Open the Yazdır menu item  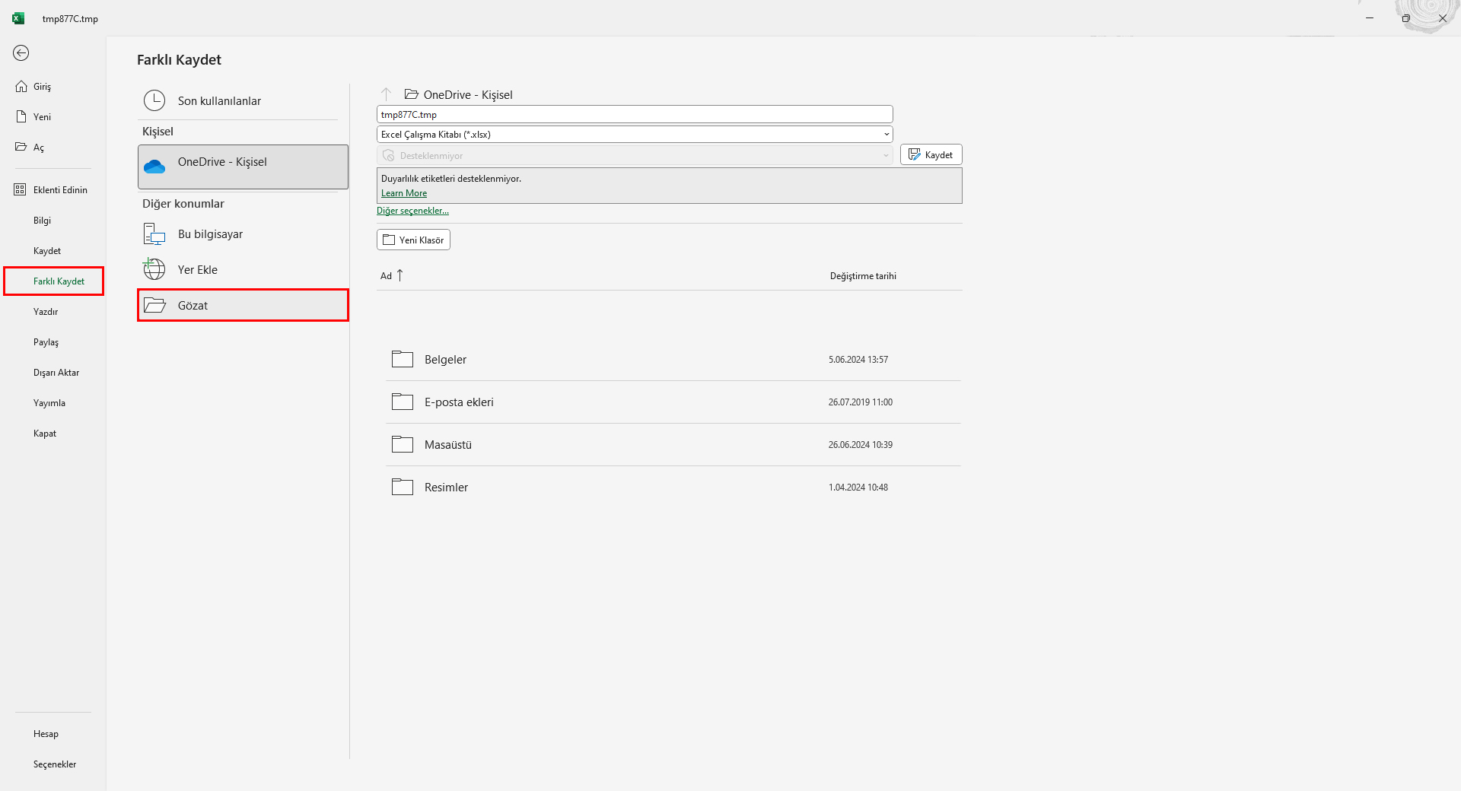[46, 312]
